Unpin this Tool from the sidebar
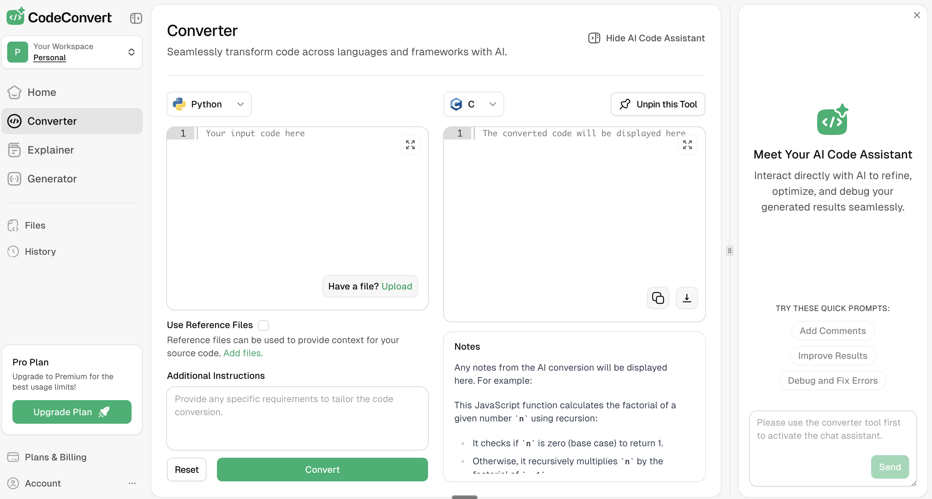 [657, 104]
